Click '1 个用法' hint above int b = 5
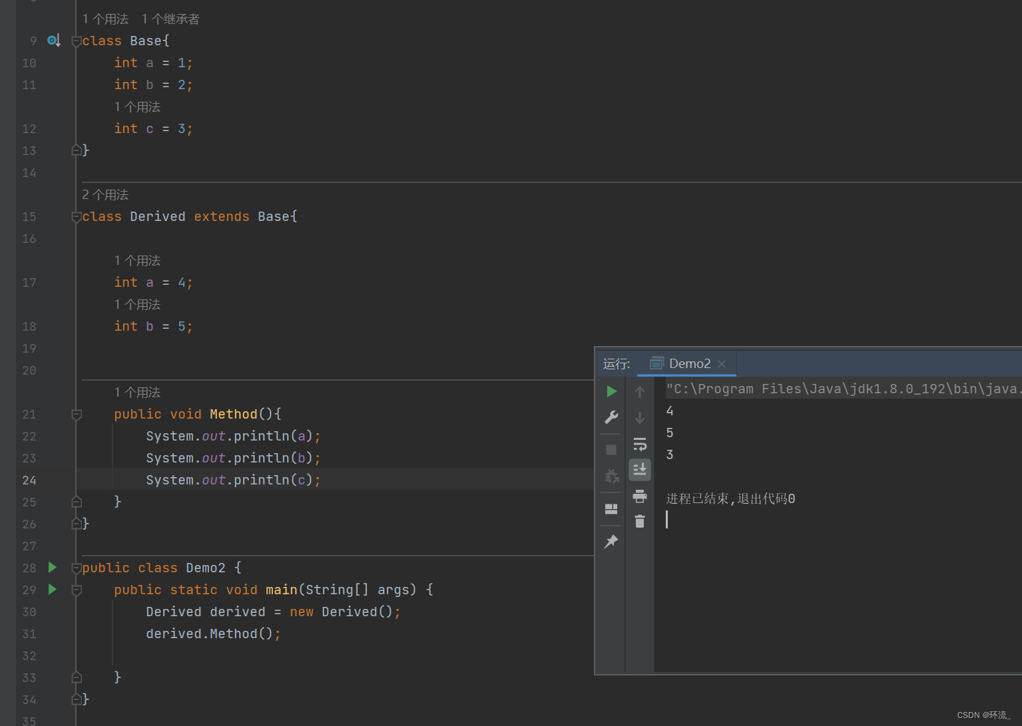This screenshot has height=726, width=1022. [137, 305]
